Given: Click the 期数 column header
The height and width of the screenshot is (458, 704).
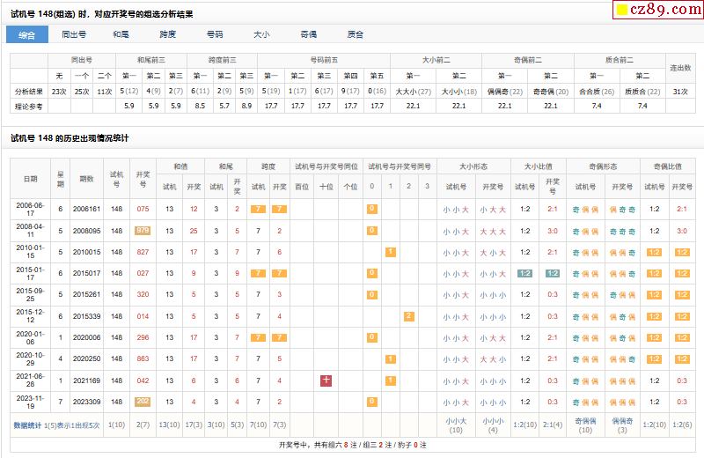Looking at the screenshot, I should coord(86,179).
